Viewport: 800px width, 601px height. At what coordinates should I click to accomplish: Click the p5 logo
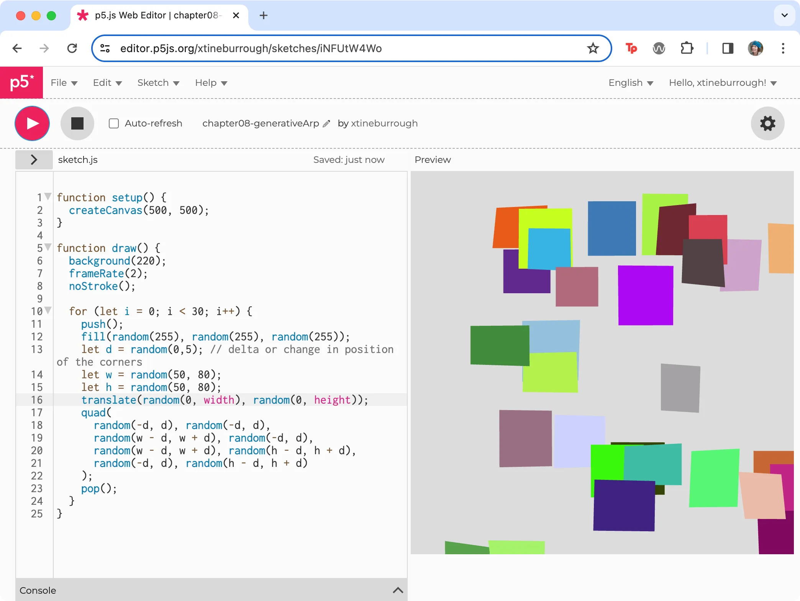[21, 82]
